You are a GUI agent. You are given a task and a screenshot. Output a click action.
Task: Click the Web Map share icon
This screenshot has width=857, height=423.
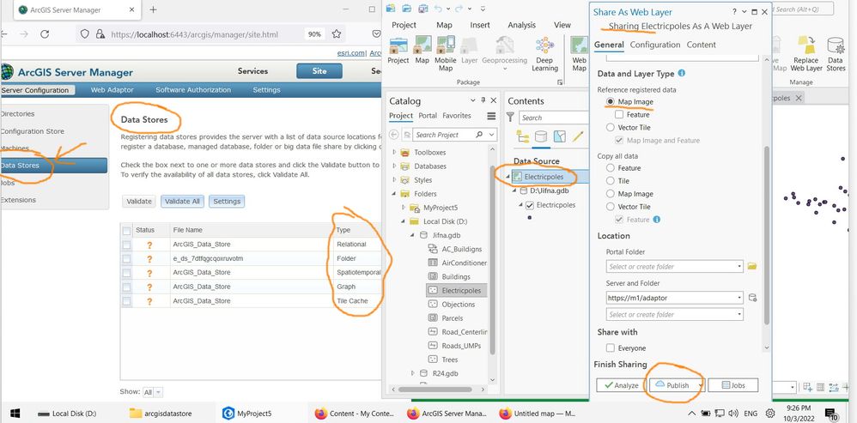click(x=579, y=45)
